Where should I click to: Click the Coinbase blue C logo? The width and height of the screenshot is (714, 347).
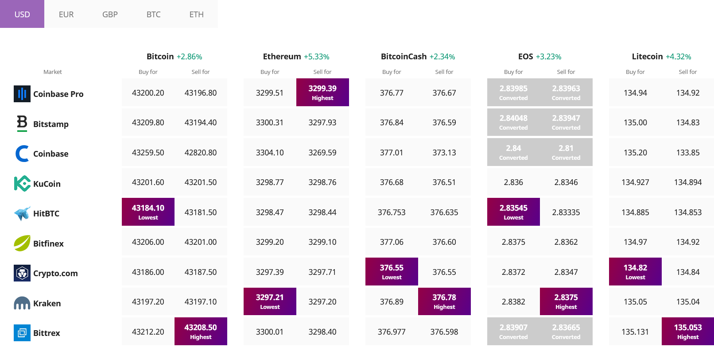tap(22, 154)
